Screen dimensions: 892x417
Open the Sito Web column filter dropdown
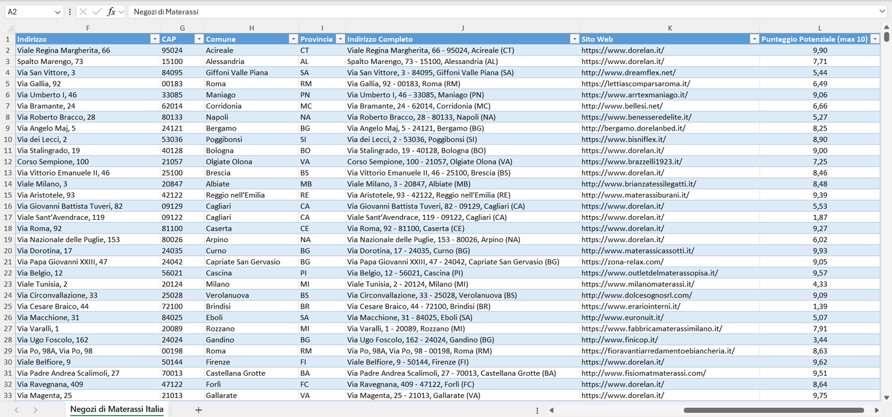754,39
